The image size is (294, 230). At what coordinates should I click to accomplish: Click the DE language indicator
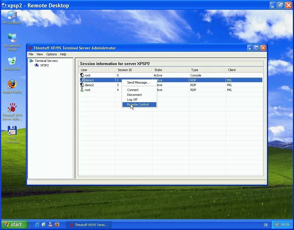[266, 225]
